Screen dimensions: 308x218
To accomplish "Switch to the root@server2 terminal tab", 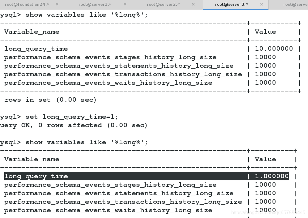I will 163,4.
